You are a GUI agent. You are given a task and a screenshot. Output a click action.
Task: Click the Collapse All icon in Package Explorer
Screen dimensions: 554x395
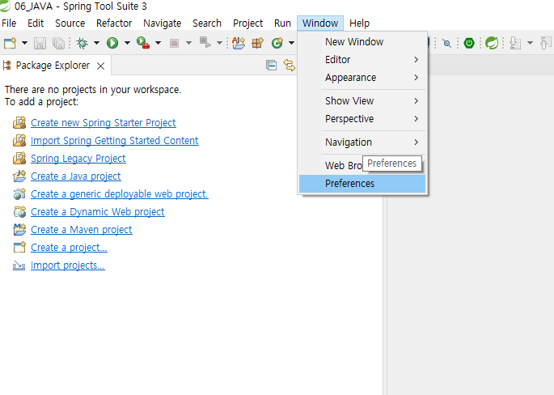point(272,66)
